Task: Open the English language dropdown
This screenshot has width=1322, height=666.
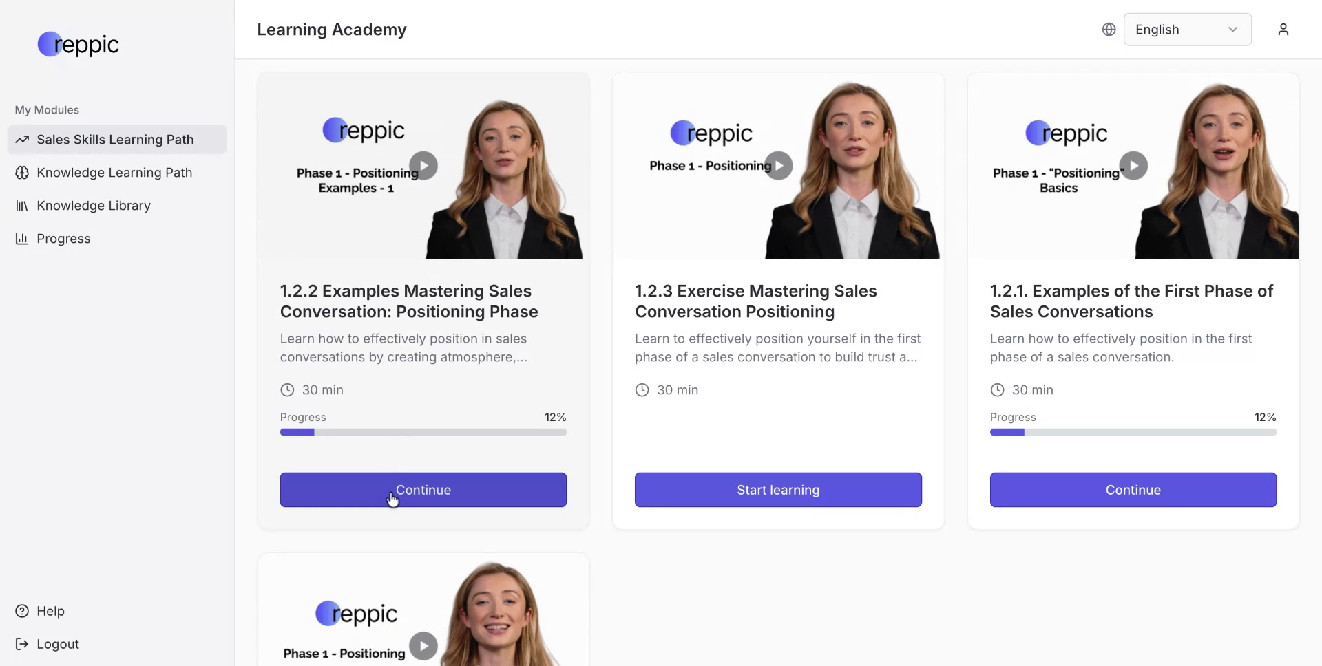Action: pos(1188,30)
